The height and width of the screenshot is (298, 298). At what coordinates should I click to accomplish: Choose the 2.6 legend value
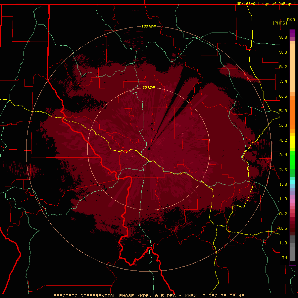click(x=283, y=170)
